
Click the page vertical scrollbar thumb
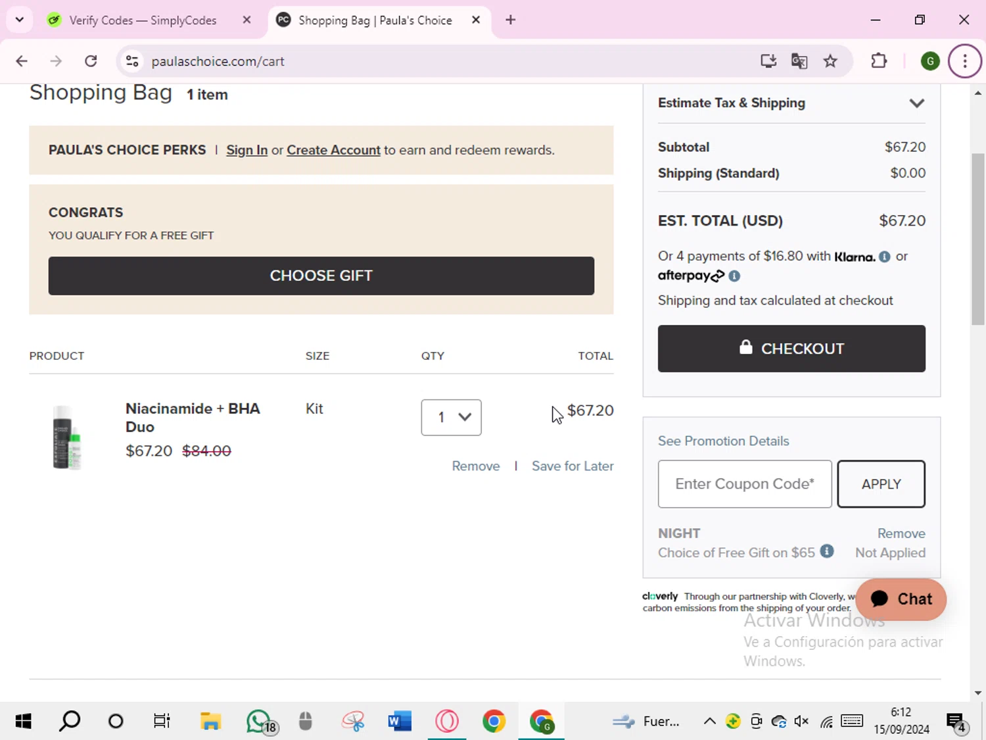tap(978, 239)
